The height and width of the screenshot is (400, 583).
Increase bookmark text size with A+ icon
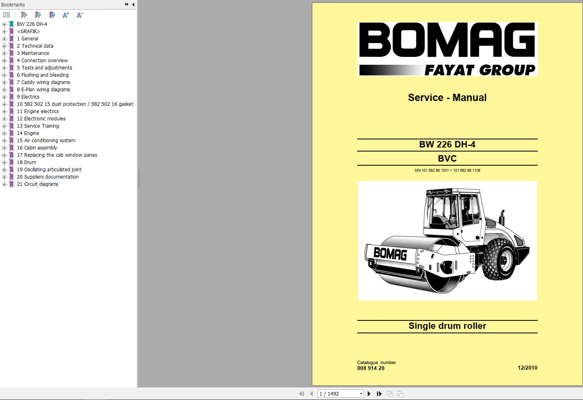click(x=65, y=15)
